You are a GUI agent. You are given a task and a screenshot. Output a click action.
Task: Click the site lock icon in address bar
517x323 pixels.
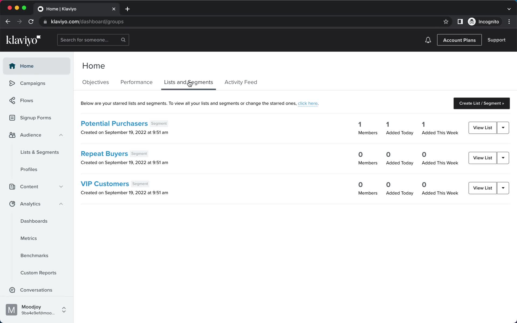point(45,22)
